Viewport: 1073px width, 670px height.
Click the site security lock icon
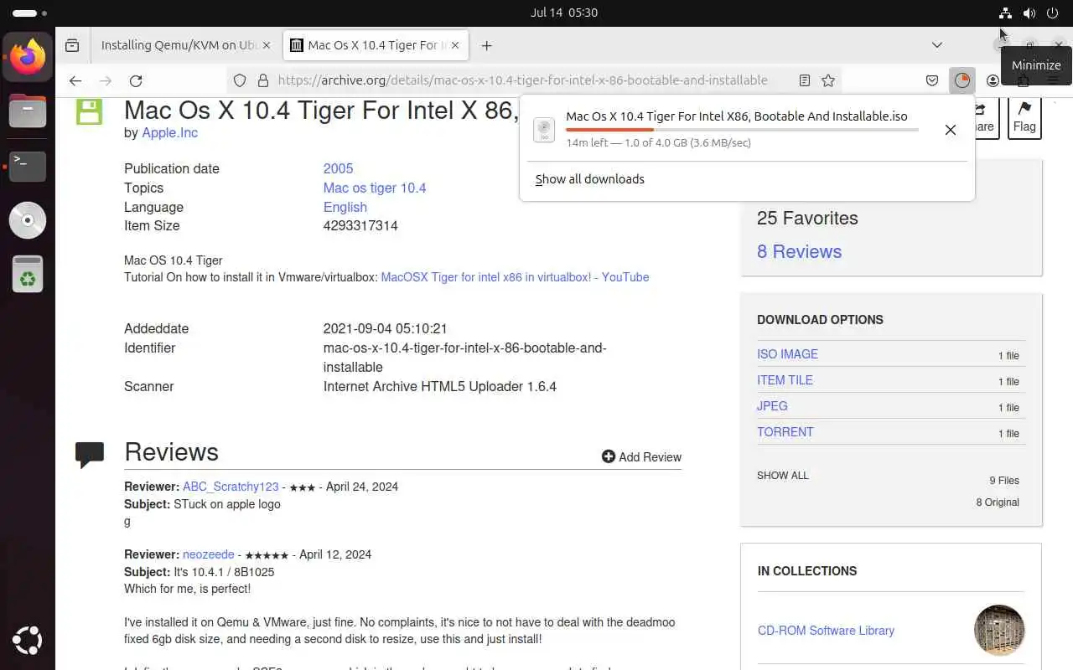coord(262,80)
